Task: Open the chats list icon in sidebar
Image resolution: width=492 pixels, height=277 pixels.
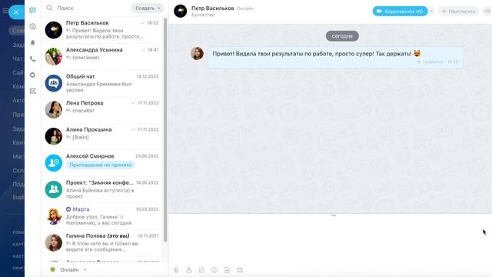Action: tap(32, 10)
